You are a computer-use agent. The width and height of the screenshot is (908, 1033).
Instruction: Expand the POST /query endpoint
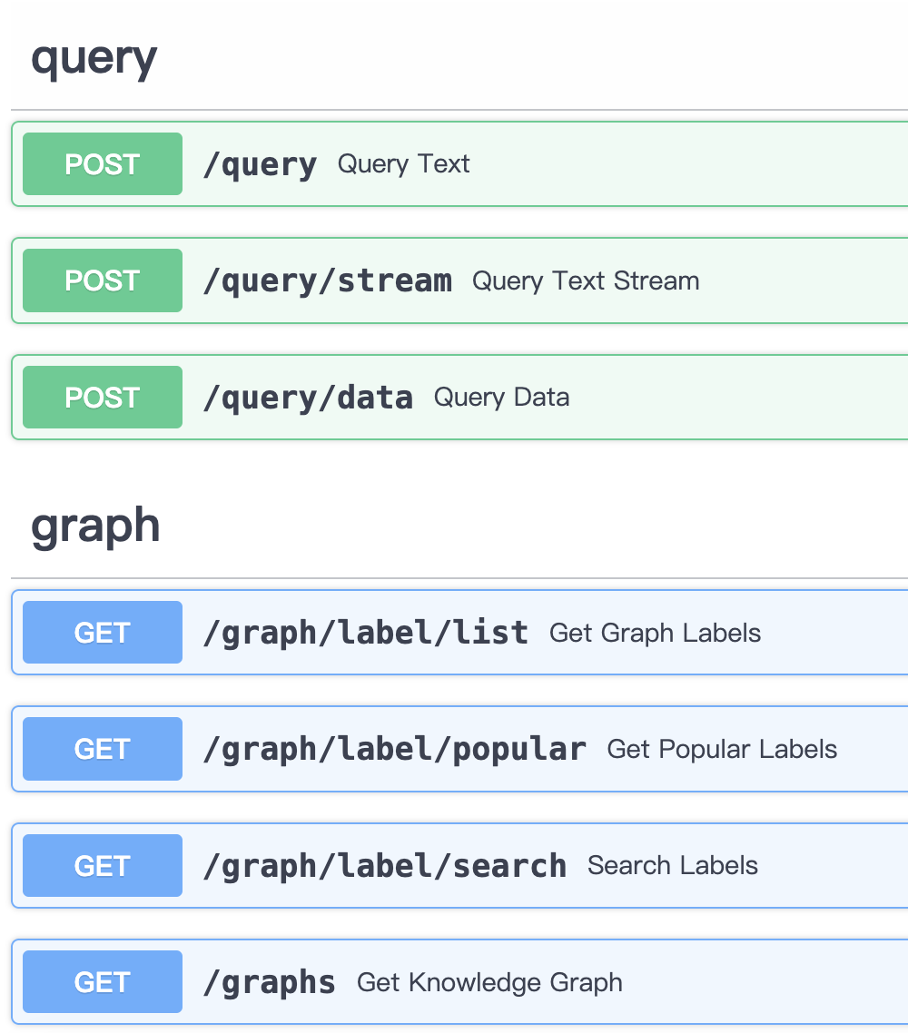click(260, 164)
